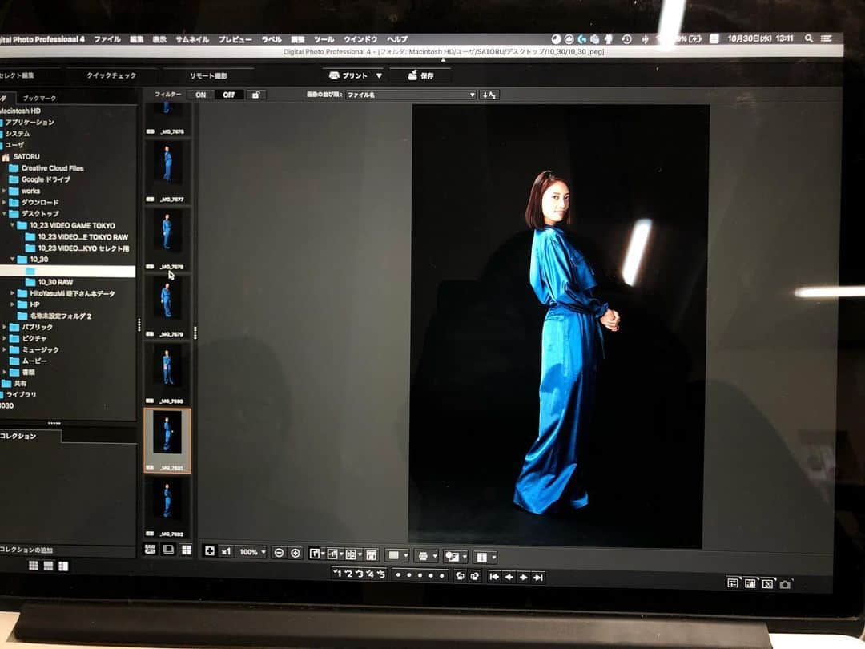865x649 pixels.
Task: Open the ウインドウ menu
Action: pos(360,40)
